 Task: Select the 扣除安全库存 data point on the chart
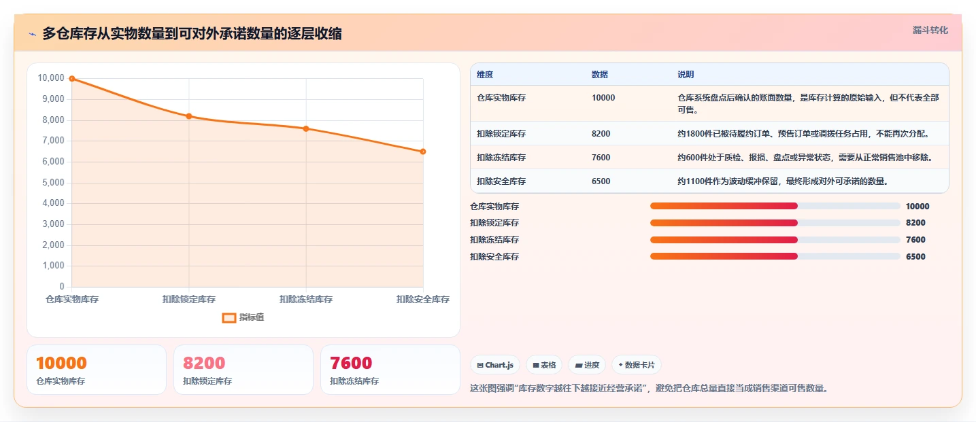423,152
